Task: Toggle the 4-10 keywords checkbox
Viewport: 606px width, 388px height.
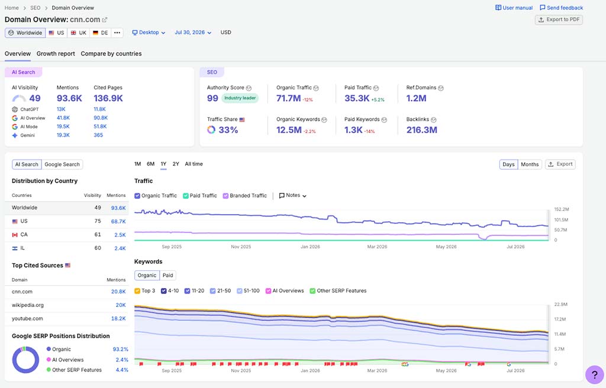Action: point(164,290)
